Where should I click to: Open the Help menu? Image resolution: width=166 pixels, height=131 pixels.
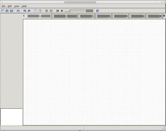pyautogui.click(x=24, y=6)
